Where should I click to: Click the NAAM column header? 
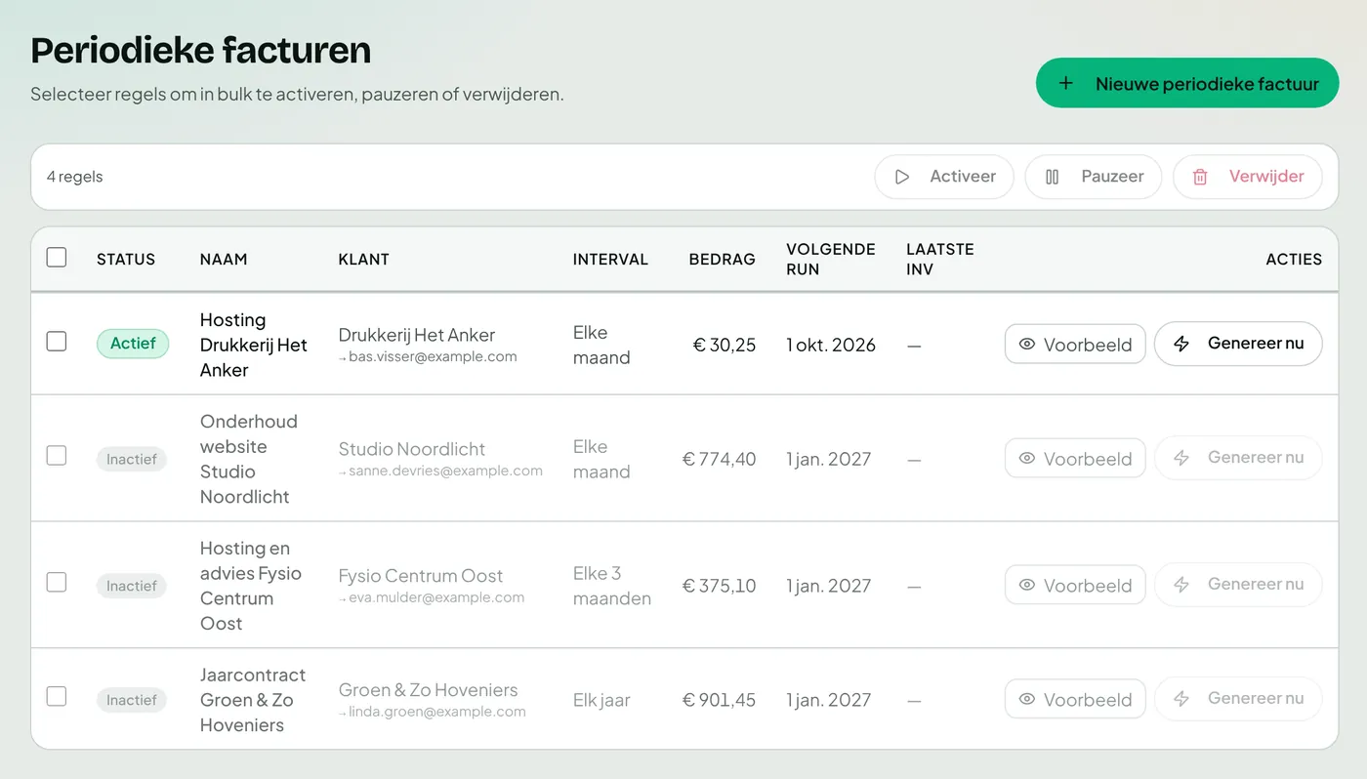point(224,260)
